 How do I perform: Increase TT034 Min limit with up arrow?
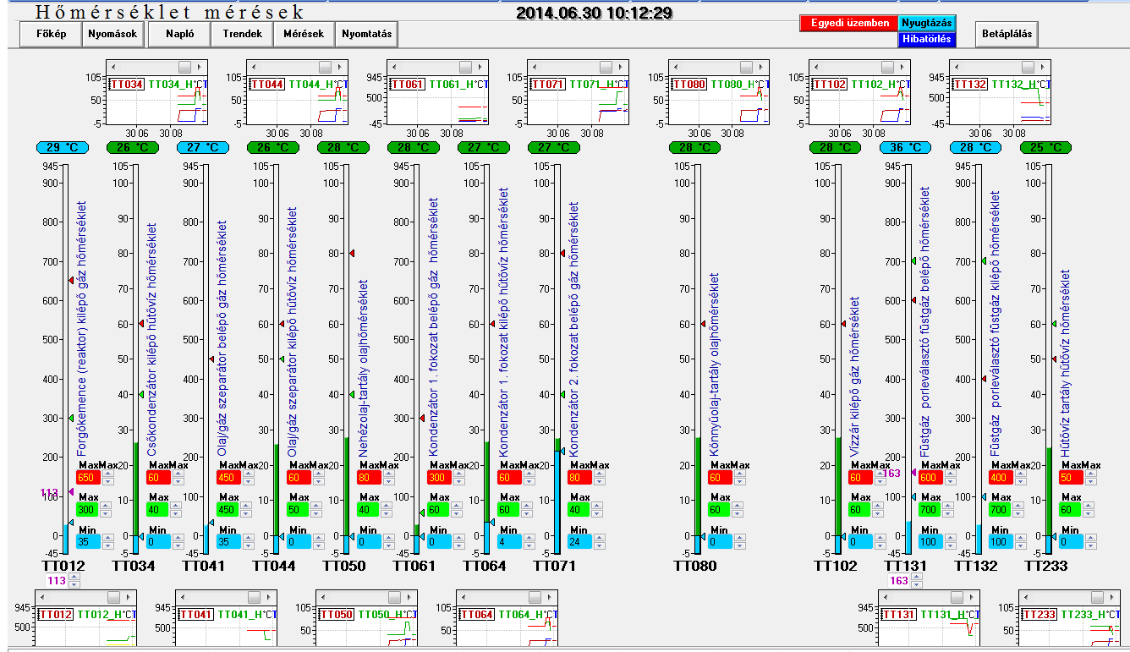[176, 538]
